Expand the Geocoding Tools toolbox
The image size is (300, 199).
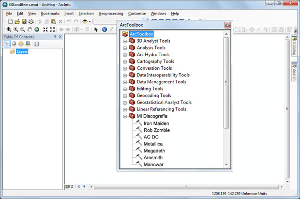coord(125,96)
